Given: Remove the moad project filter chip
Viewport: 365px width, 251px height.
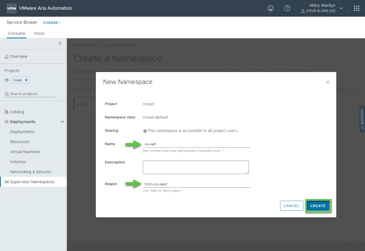Looking at the screenshot, I should 26,80.
